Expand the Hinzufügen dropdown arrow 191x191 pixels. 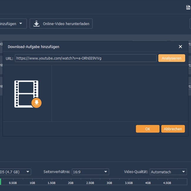(21, 24)
